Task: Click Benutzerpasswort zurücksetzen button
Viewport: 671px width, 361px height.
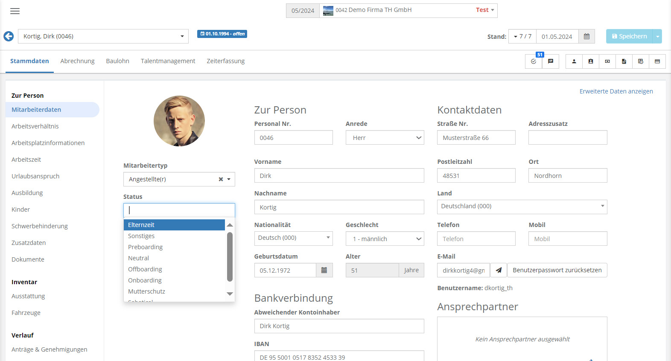Action: click(x=557, y=270)
